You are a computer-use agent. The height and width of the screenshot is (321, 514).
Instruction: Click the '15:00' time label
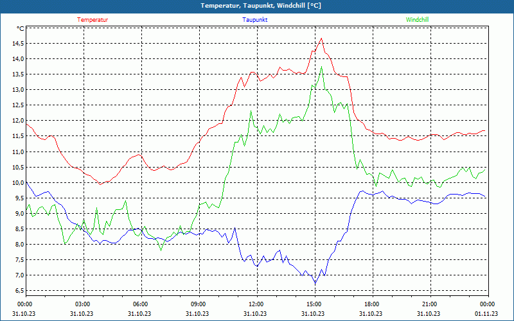point(314,304)
